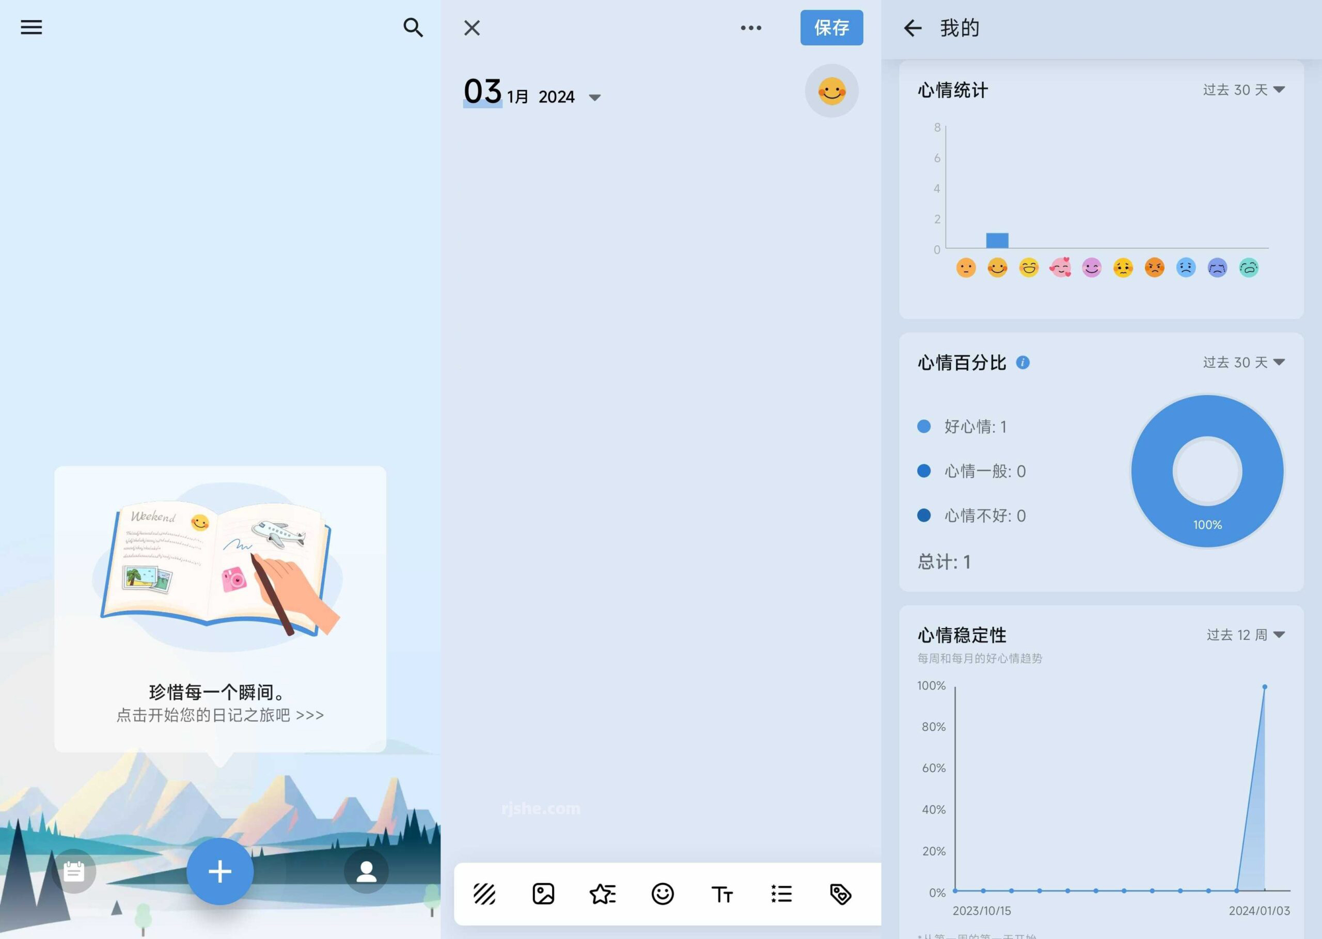Change 心情统计 period from 过去 30 天
The height and width of the screenshot is (939, 1322).
[x=1244, y=90]
